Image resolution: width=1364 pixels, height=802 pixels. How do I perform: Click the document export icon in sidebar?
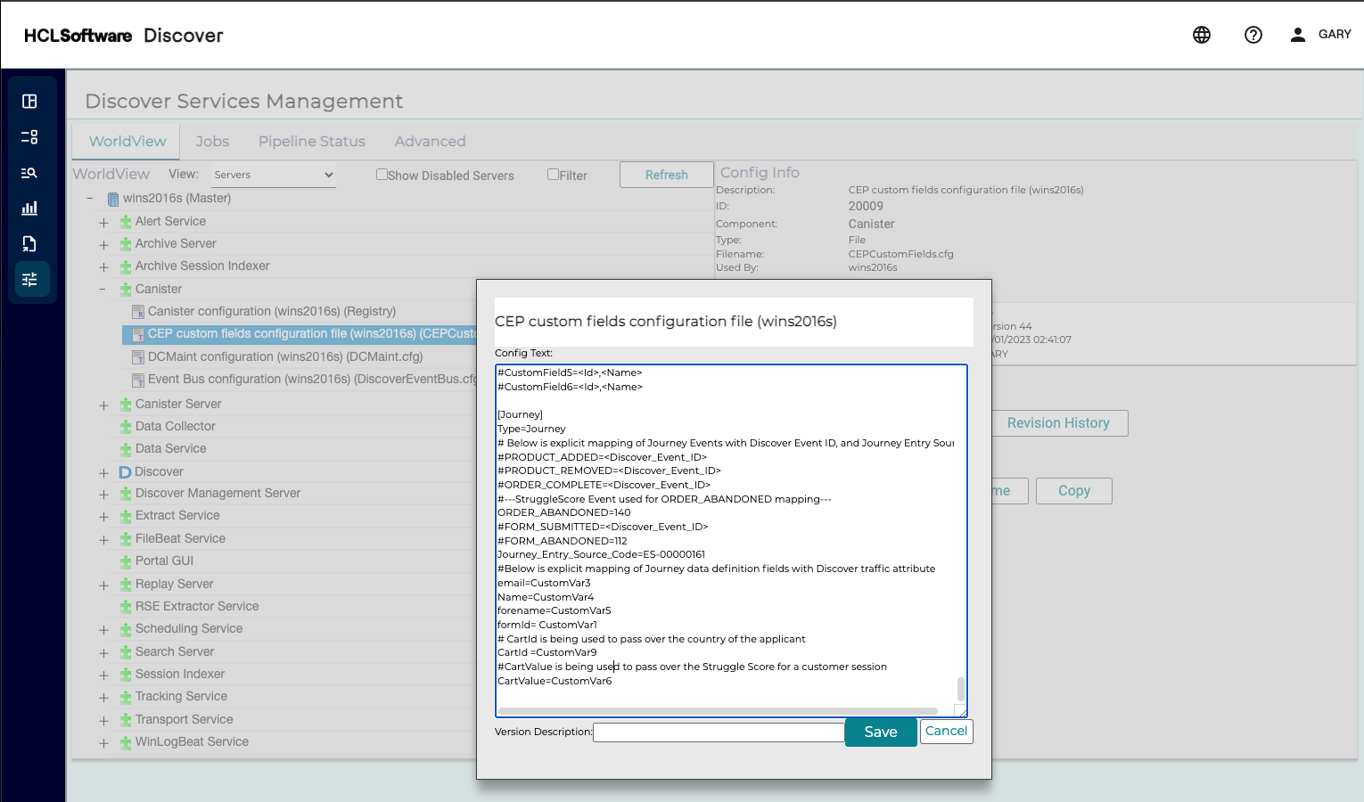29,244
